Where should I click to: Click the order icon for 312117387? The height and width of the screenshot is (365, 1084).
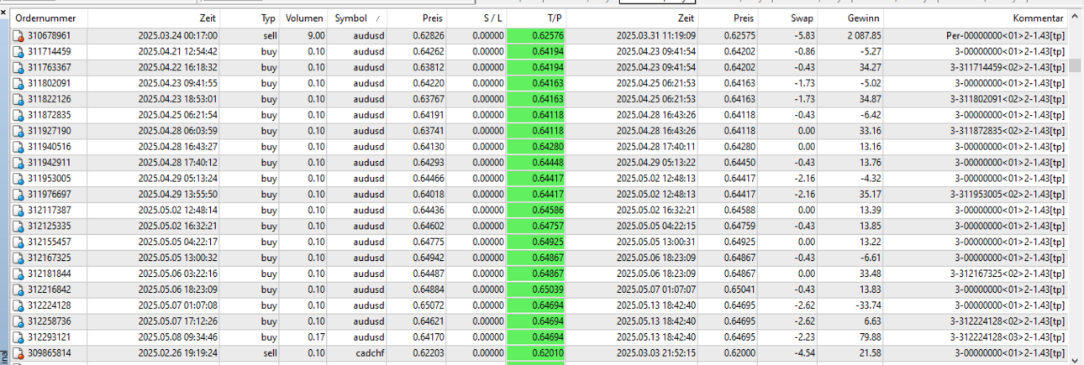(18, 210)
